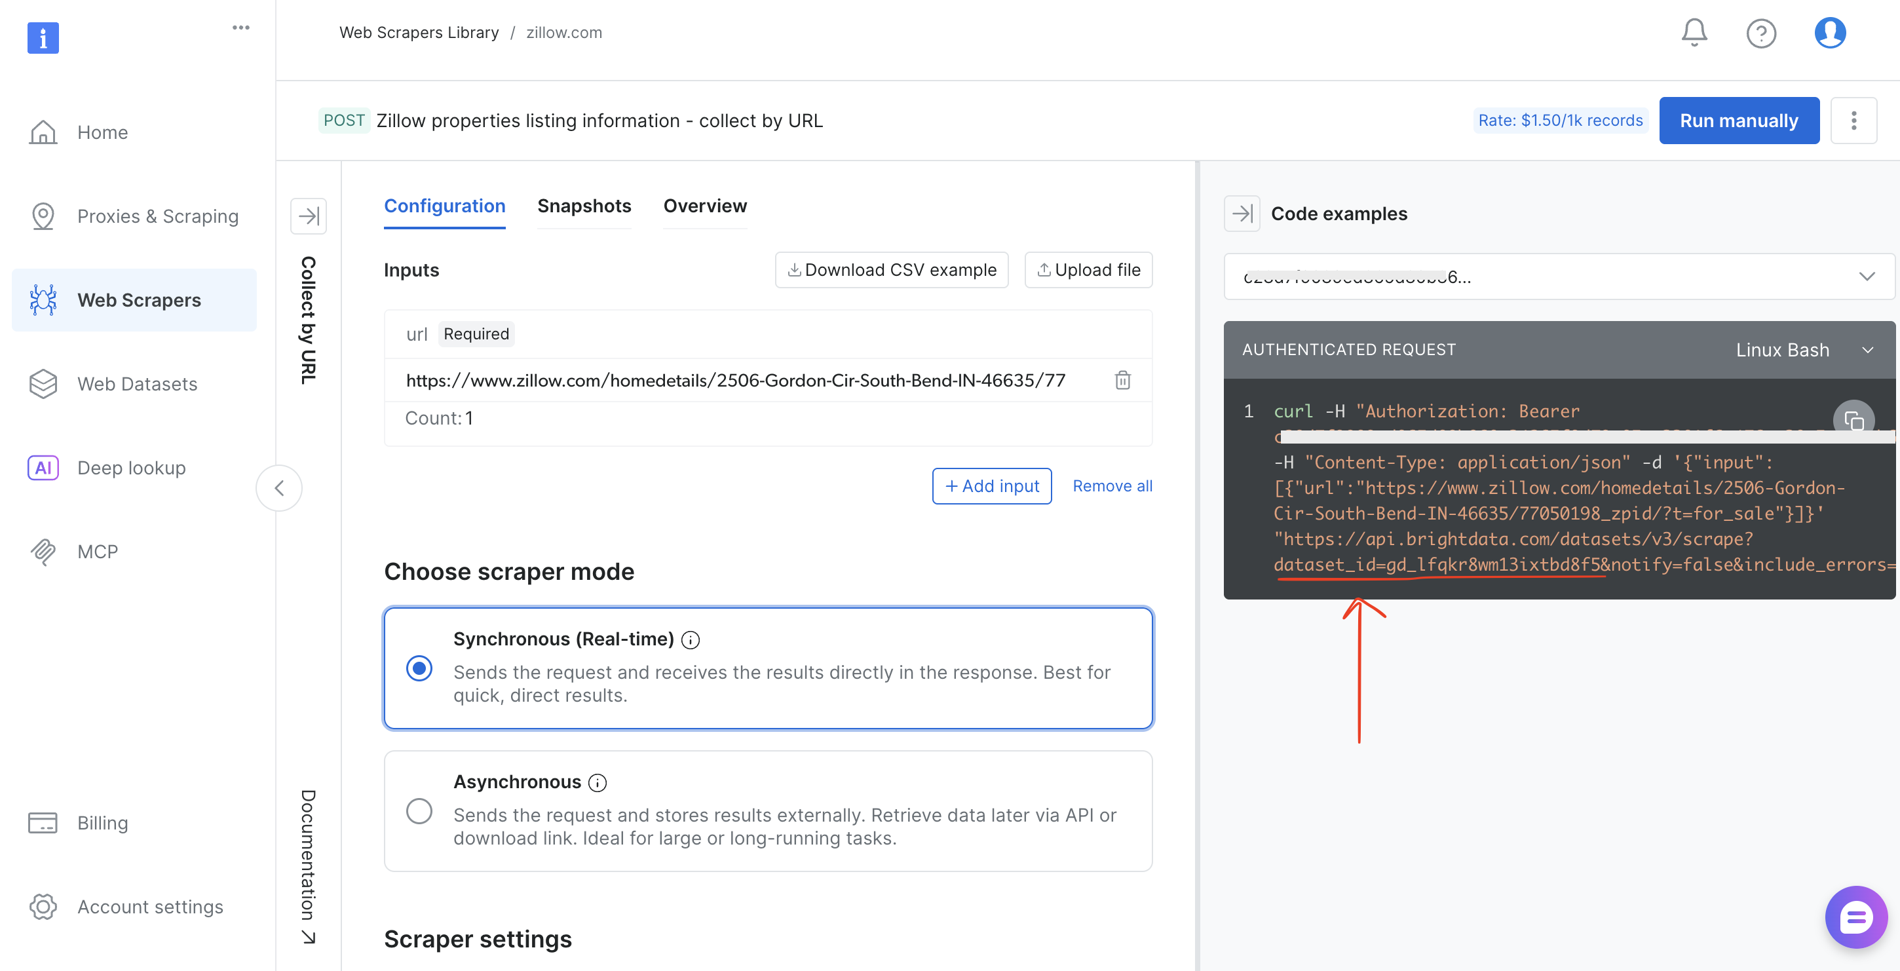This screenshot has height=971, width=1900.
Task: Copy the authenticated request code snippet
Action: click(1854, 420)
